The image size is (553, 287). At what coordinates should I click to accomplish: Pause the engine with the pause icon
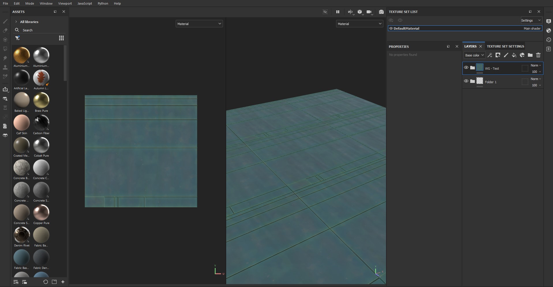[338, 12]
